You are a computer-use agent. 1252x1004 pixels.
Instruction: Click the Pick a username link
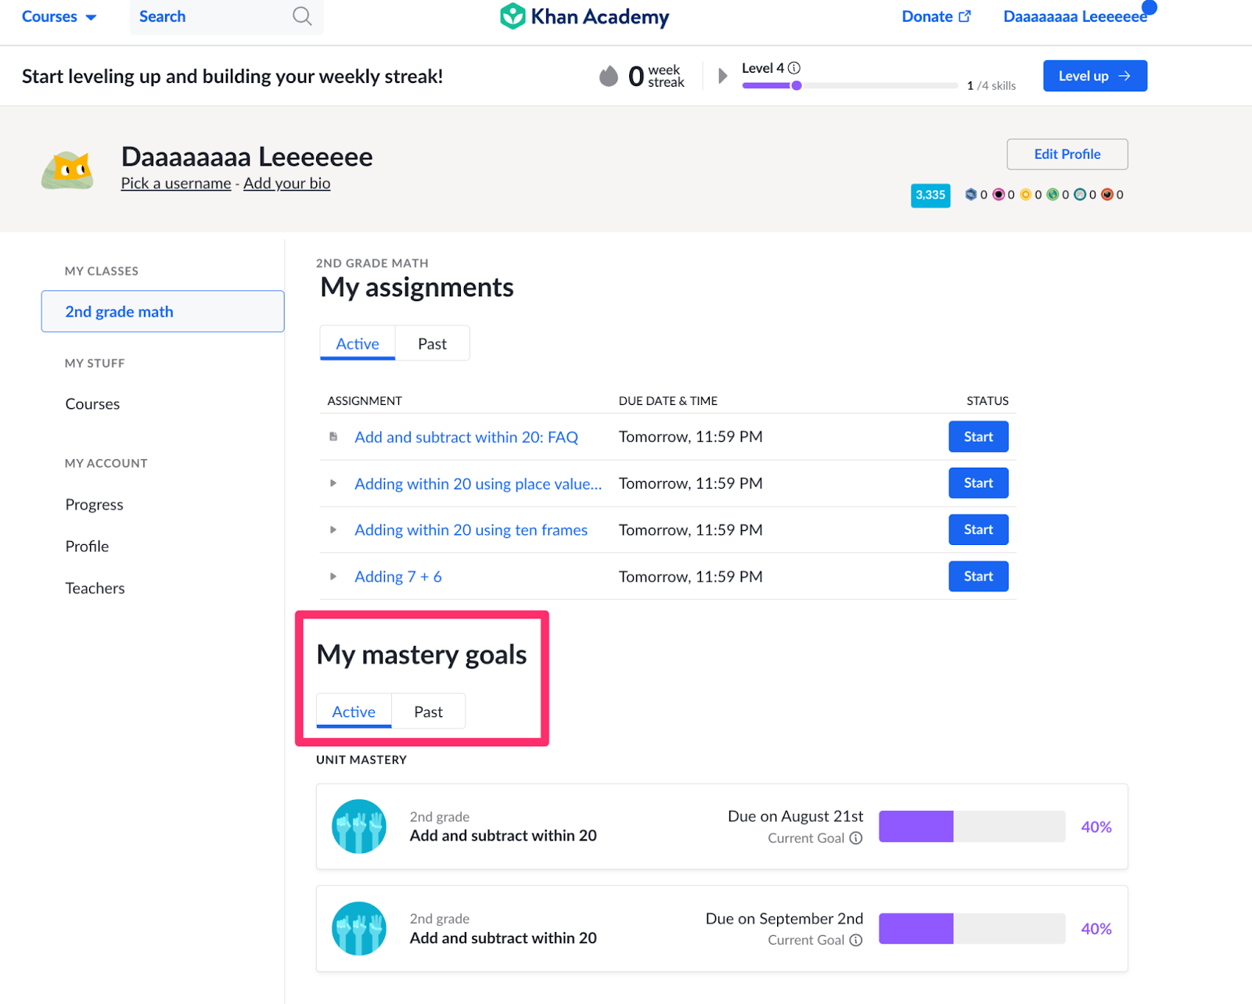(176, 183)
